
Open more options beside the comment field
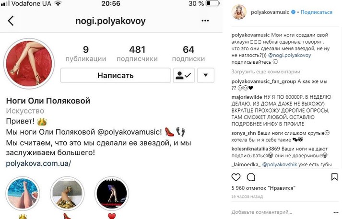click(x=336, y=212)
